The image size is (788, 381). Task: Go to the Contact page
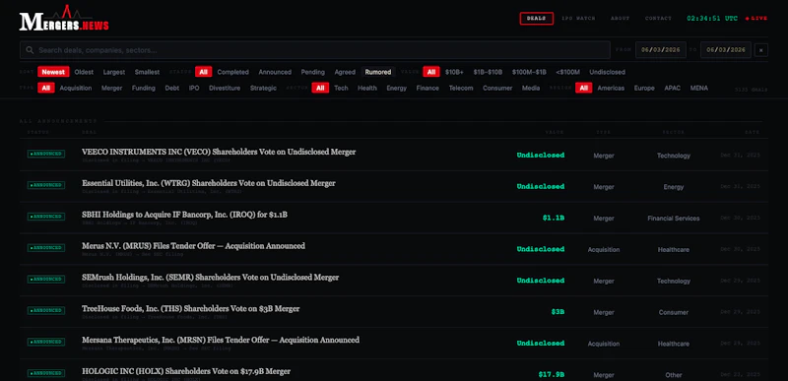click(658, 19)
